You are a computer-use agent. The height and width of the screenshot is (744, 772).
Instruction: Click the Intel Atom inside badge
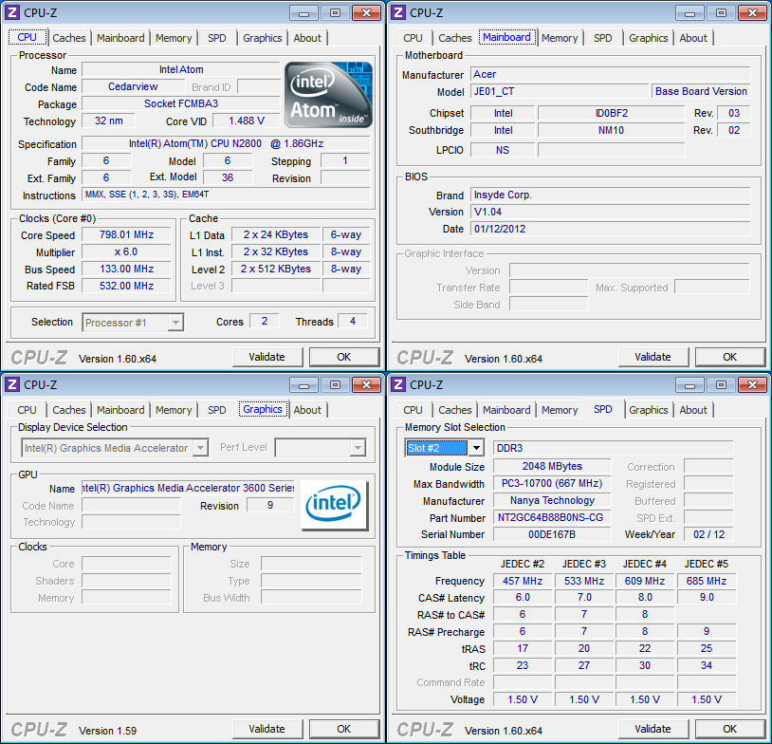click(x=327, y=94)
